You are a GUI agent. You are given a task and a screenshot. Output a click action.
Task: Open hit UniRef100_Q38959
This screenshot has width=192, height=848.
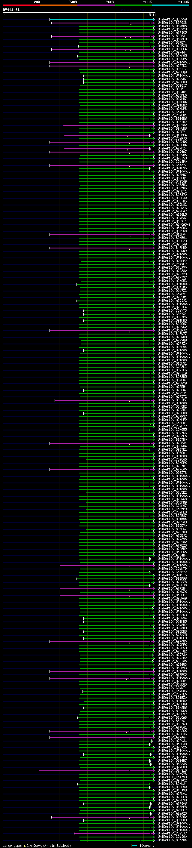172,20
